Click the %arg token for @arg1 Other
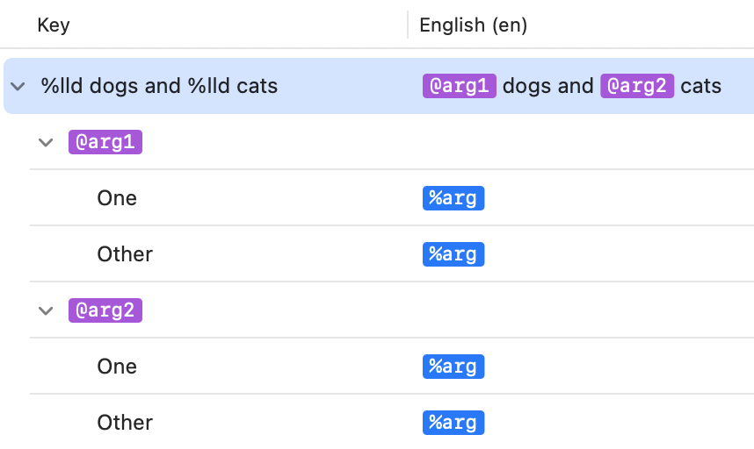 pyautogui.click(x=453, y=254)
